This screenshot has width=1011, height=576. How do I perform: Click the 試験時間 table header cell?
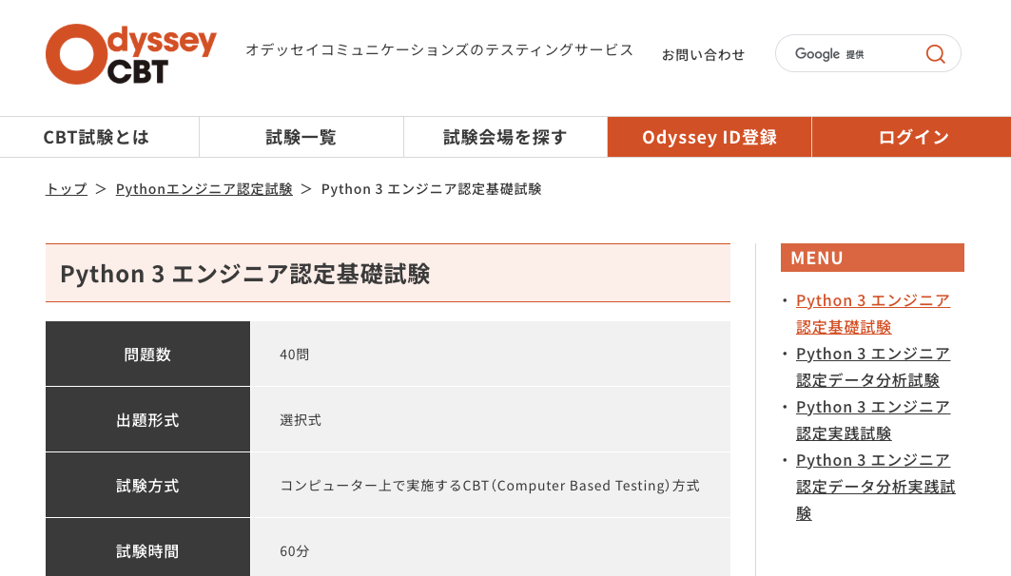pyautogui.click(x=147, y=547)
